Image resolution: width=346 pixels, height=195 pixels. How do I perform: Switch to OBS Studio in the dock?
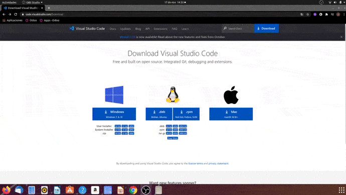click(x=146, y=190)
